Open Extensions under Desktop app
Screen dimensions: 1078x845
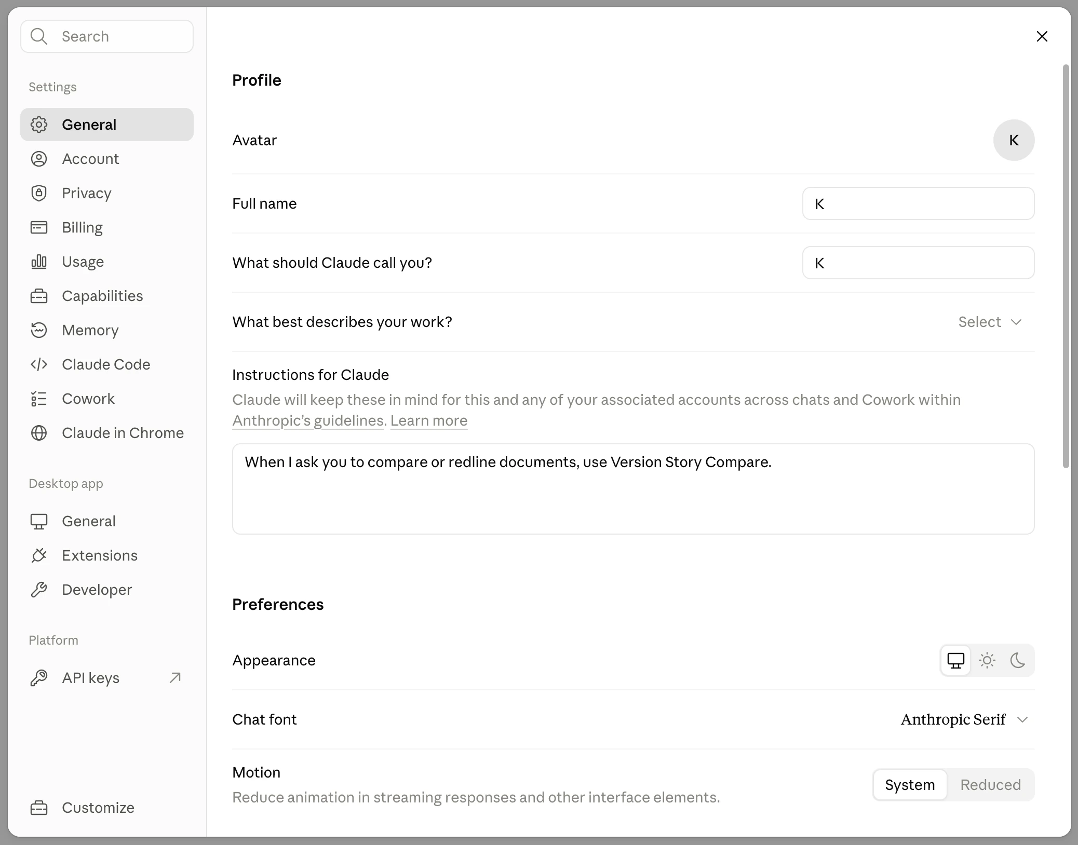[x=107, y=555]
